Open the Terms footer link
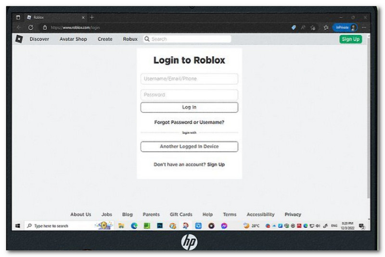This screenshot has height=257, width=385. coord(230,214)
